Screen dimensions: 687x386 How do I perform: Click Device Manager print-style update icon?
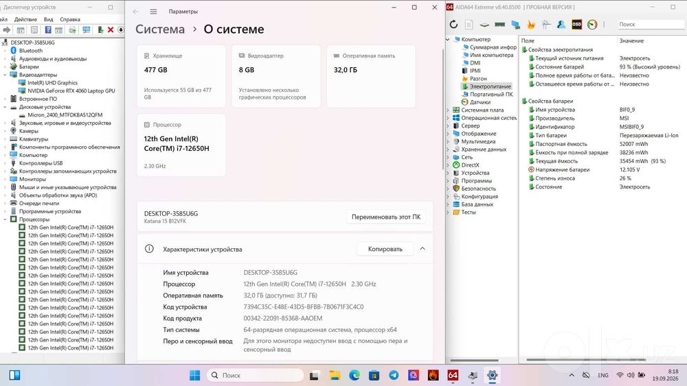(x=72, y=29)
